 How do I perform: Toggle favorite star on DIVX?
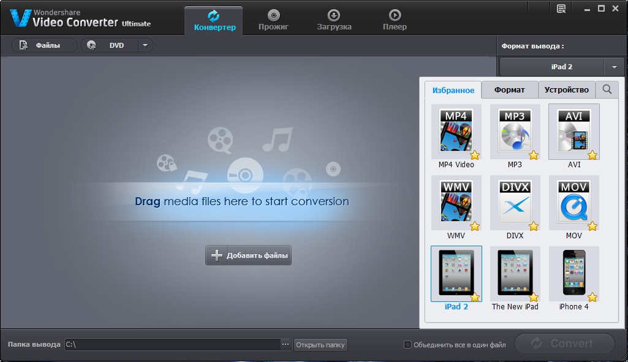click(x=534, y=226)
